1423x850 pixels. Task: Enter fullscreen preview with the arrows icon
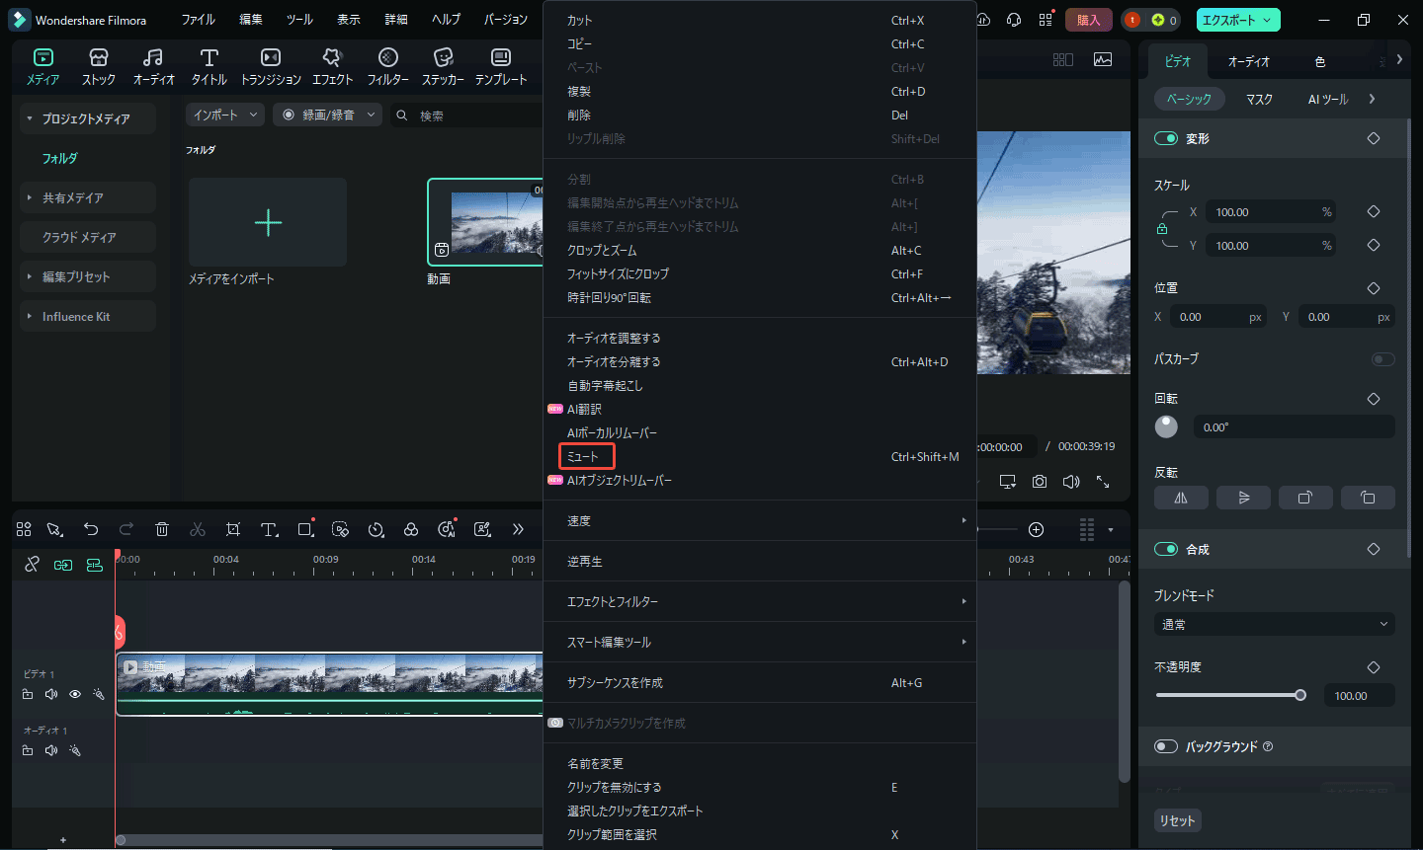(x=1103, y=482)
